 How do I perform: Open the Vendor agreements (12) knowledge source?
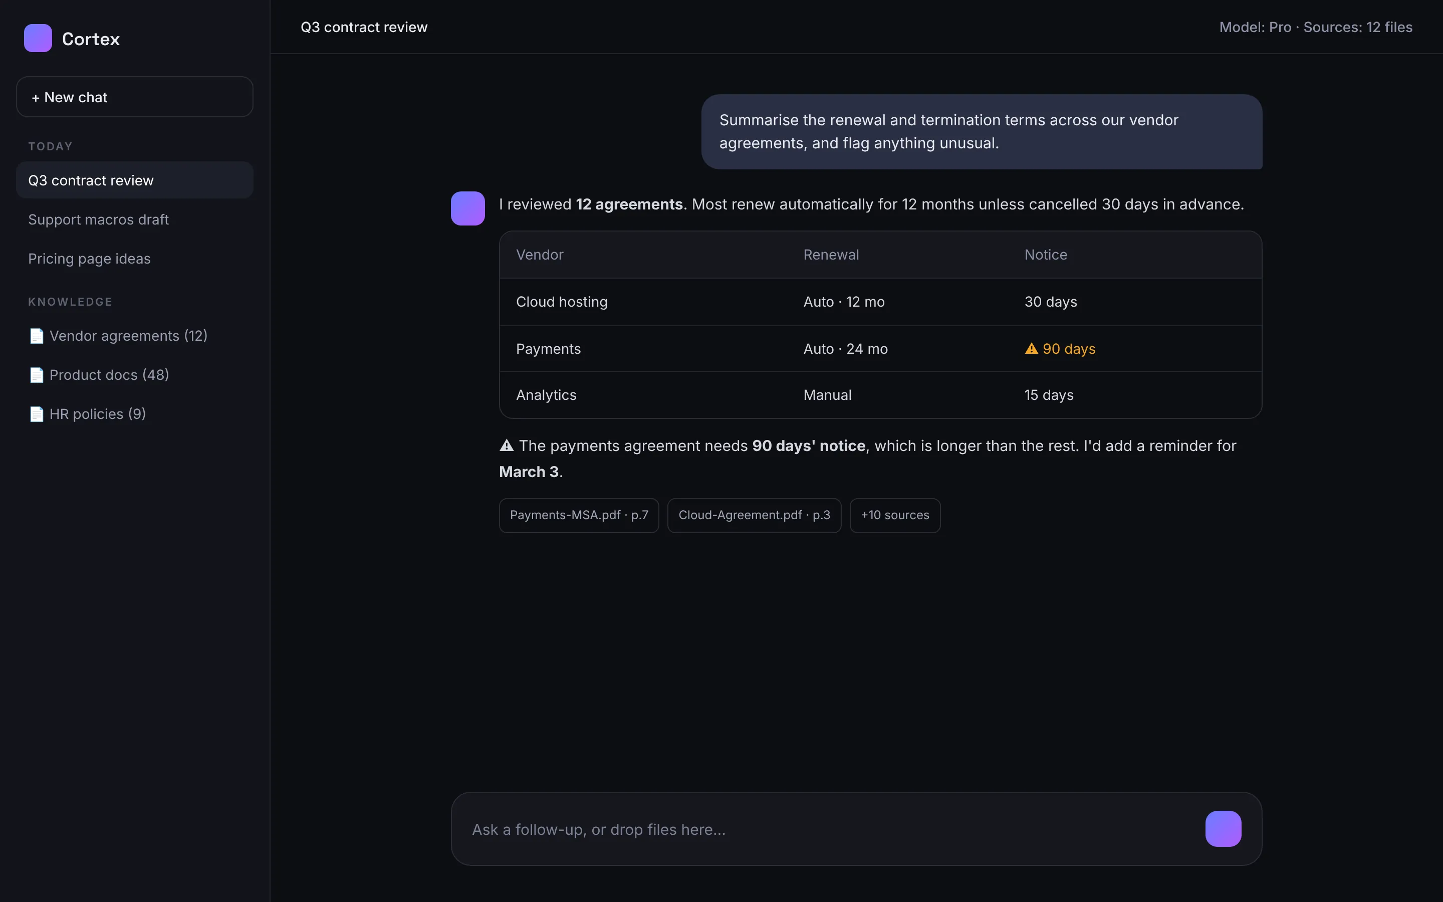[135, 336]
